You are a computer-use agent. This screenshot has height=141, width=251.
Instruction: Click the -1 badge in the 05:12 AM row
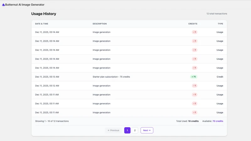(x=195, y=86)
